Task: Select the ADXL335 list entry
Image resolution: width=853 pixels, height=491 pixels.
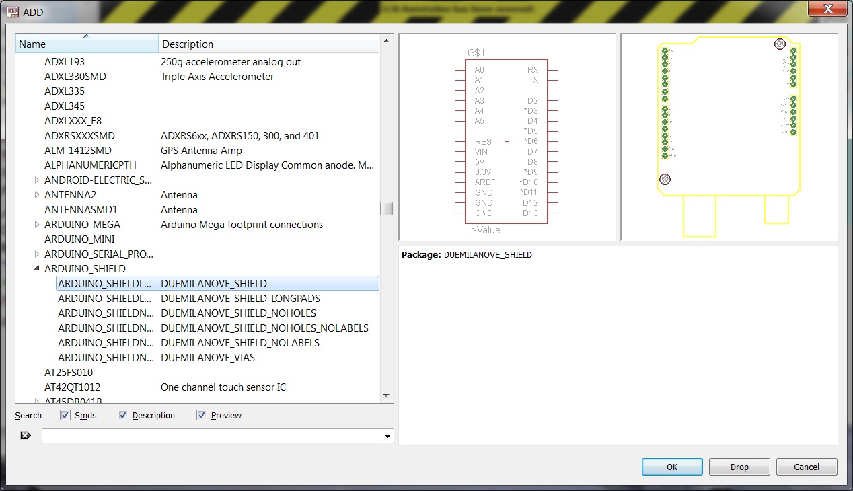Action: point(65,91)
